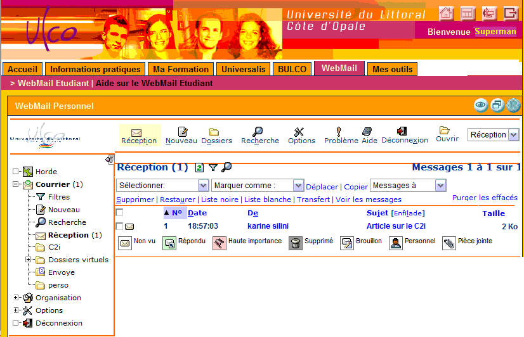This screenshot has width=524, height=337.
Task: Open the Marquer comme dropdown
Action: (258, 185)
